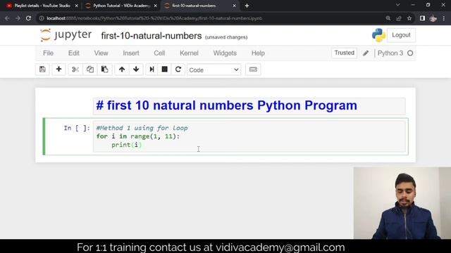Open the Edit menu

[73, 53]
